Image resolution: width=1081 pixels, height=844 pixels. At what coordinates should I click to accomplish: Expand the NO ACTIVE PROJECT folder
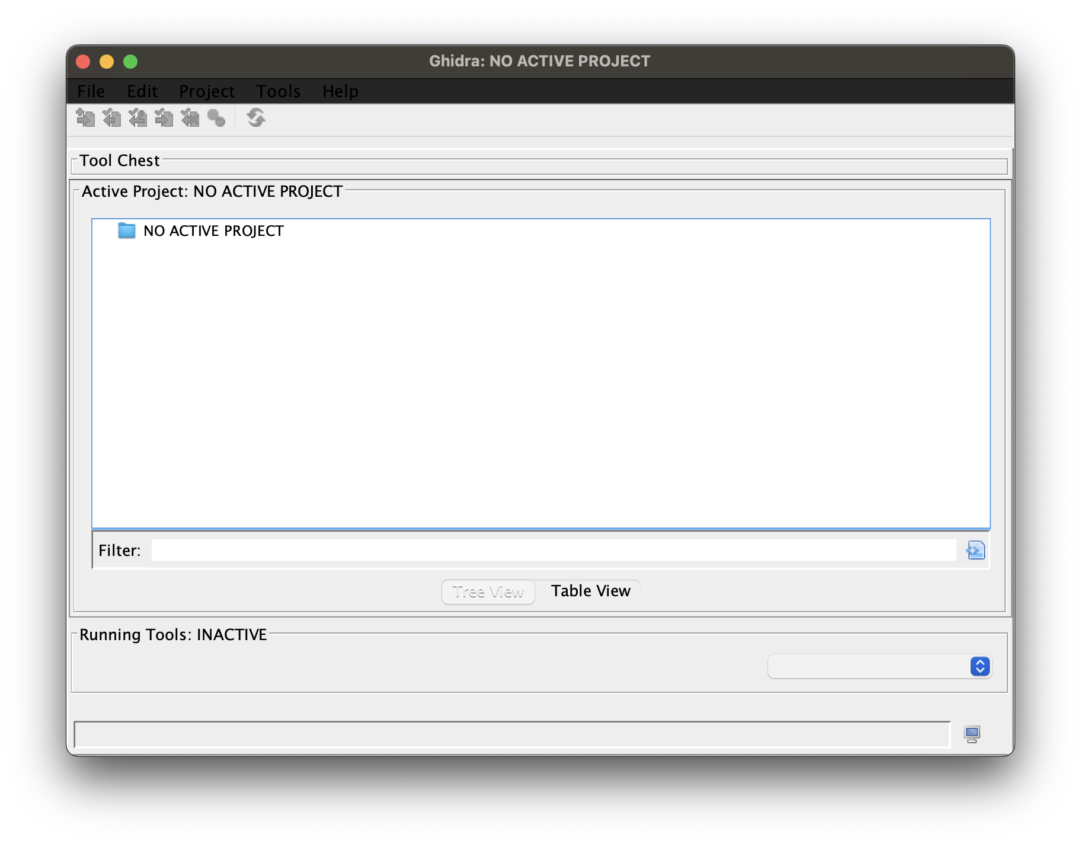[x=126, y=231]
